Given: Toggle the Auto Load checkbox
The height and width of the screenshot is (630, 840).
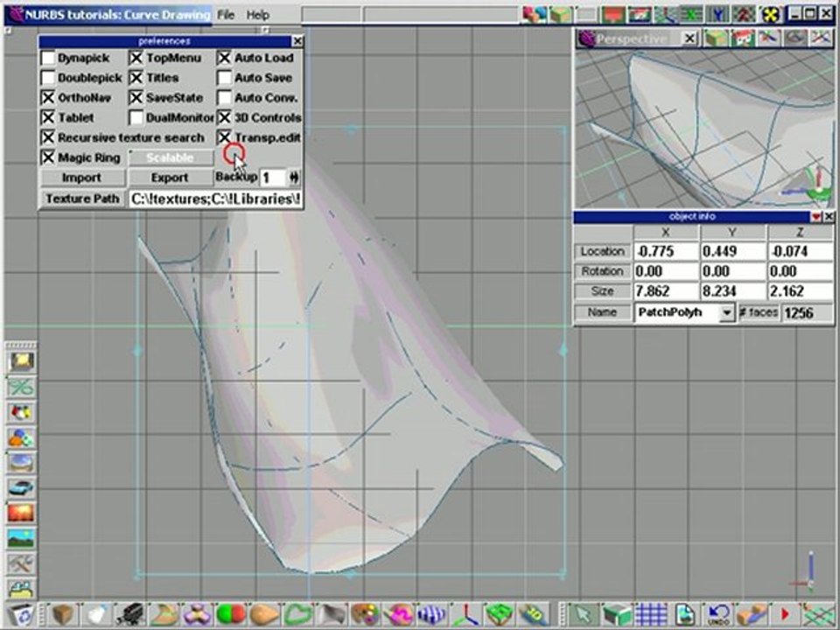Looking at the screenshot, I should point(225,58).
